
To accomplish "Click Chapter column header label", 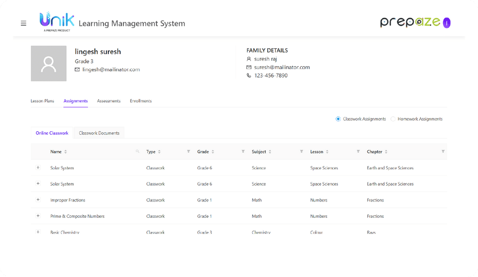I will tap(374, 152).
